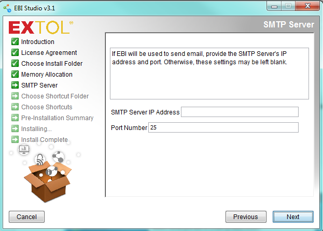Focus the SMTP Server IP Address field
Screen dimensions: 323x231
click(x=240, y=112)
